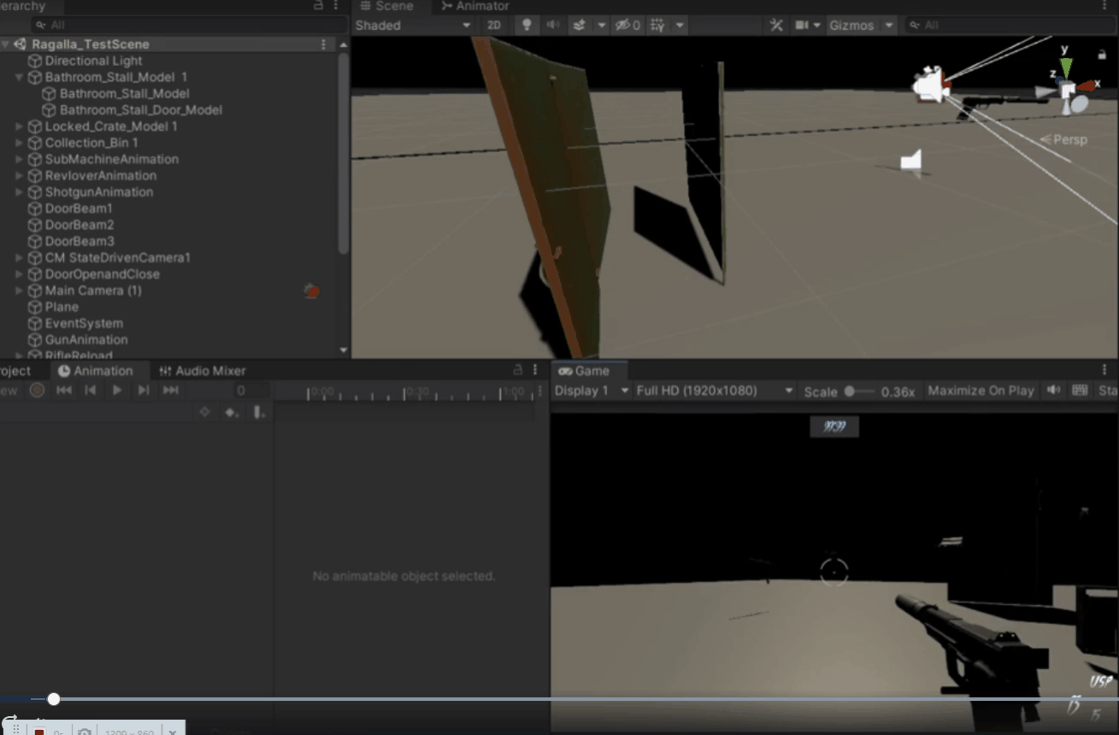Viewport: 1119px width, 735px height.
Task: Expand ShotgunAnimation tree node
Action: pyautogui.click(x=20, y=191)
